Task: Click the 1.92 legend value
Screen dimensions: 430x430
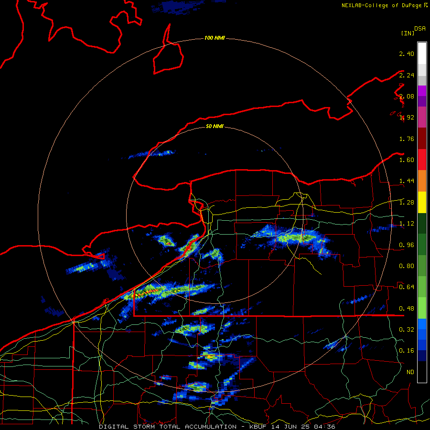Action: pos(407,118)
